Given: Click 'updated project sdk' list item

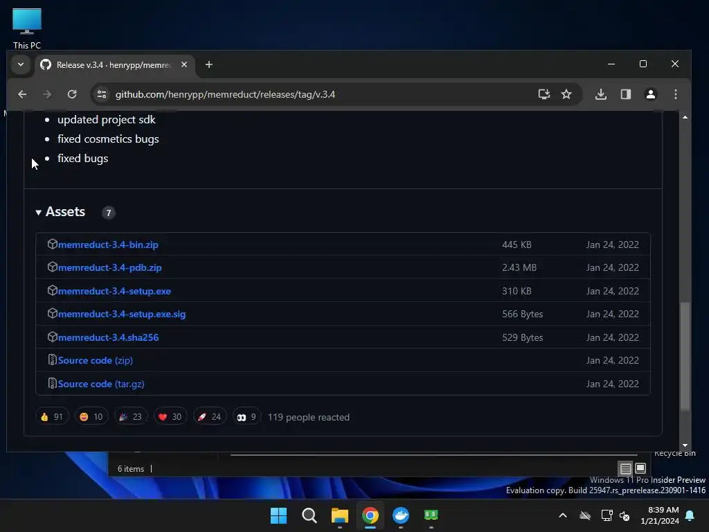Looking at the screenshot, I should click(106, 119).
